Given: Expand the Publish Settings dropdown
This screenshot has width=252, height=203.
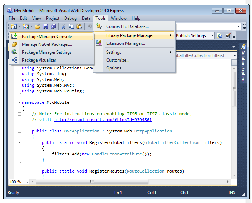Looking at the screenshot, I should tap(212, 36).
